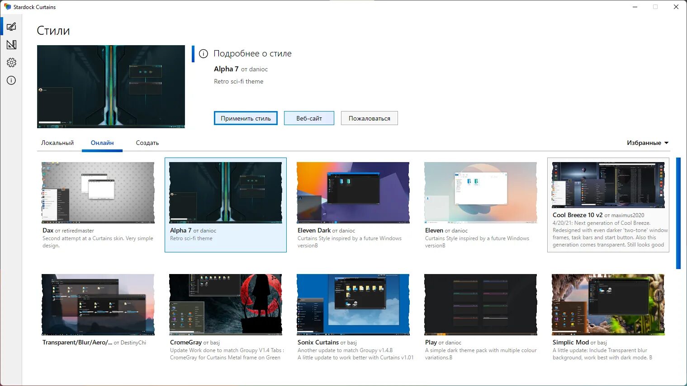
Task: Click the 'CromeGray' title text
Action: pos(186,342)
